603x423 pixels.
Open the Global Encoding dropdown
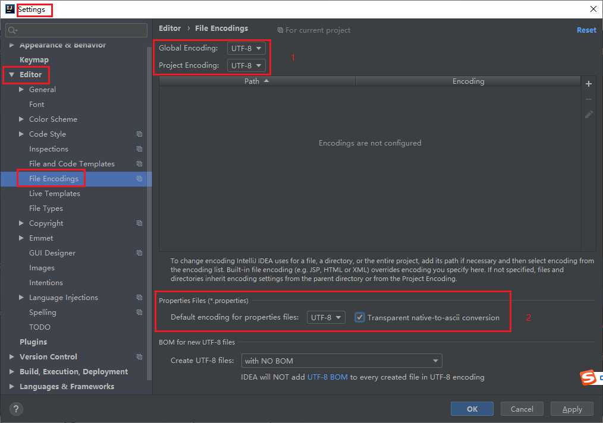[246, 48]
